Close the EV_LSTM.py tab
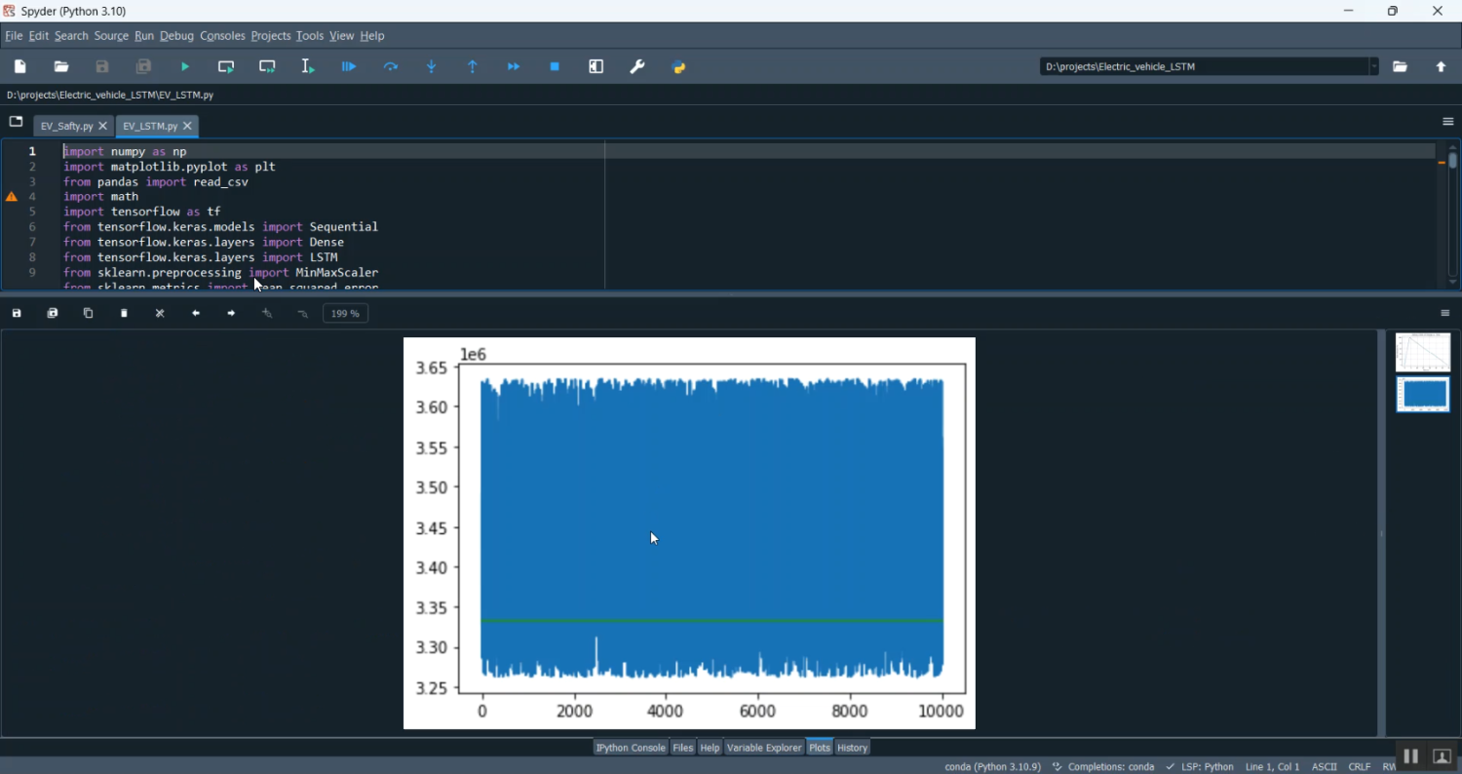 (x=188, y=127)
